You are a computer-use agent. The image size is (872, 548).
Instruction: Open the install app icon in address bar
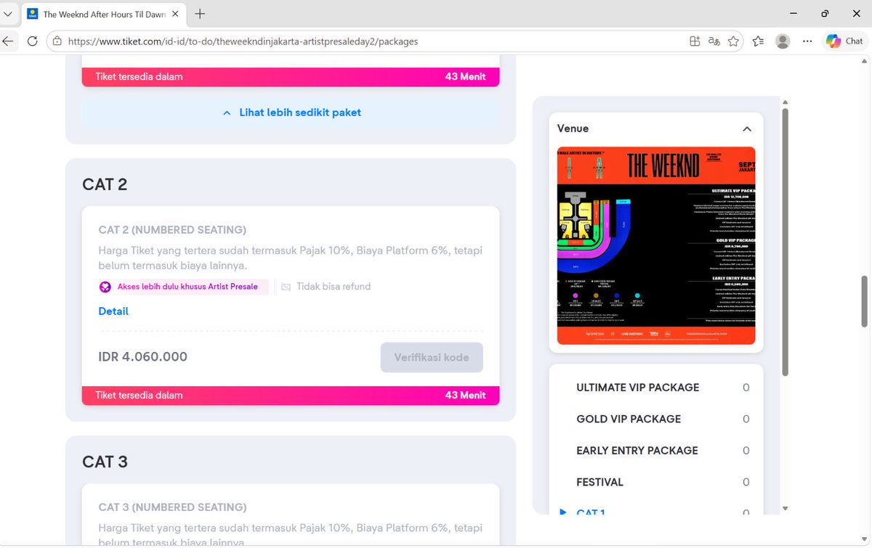point(695,41)
